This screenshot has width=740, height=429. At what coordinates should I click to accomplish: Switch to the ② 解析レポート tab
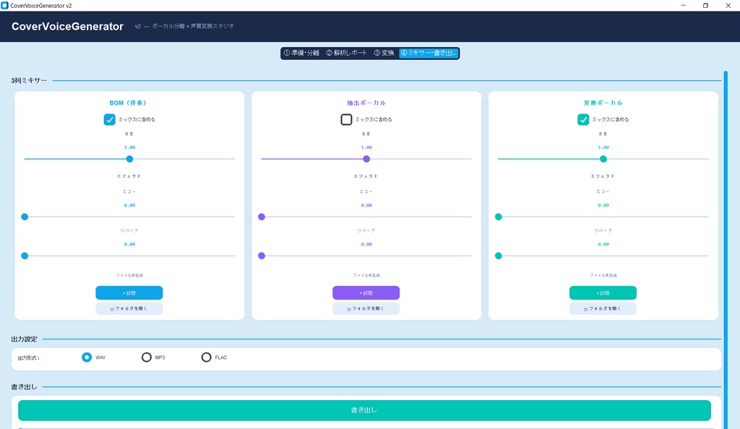(x=346, y=53)
